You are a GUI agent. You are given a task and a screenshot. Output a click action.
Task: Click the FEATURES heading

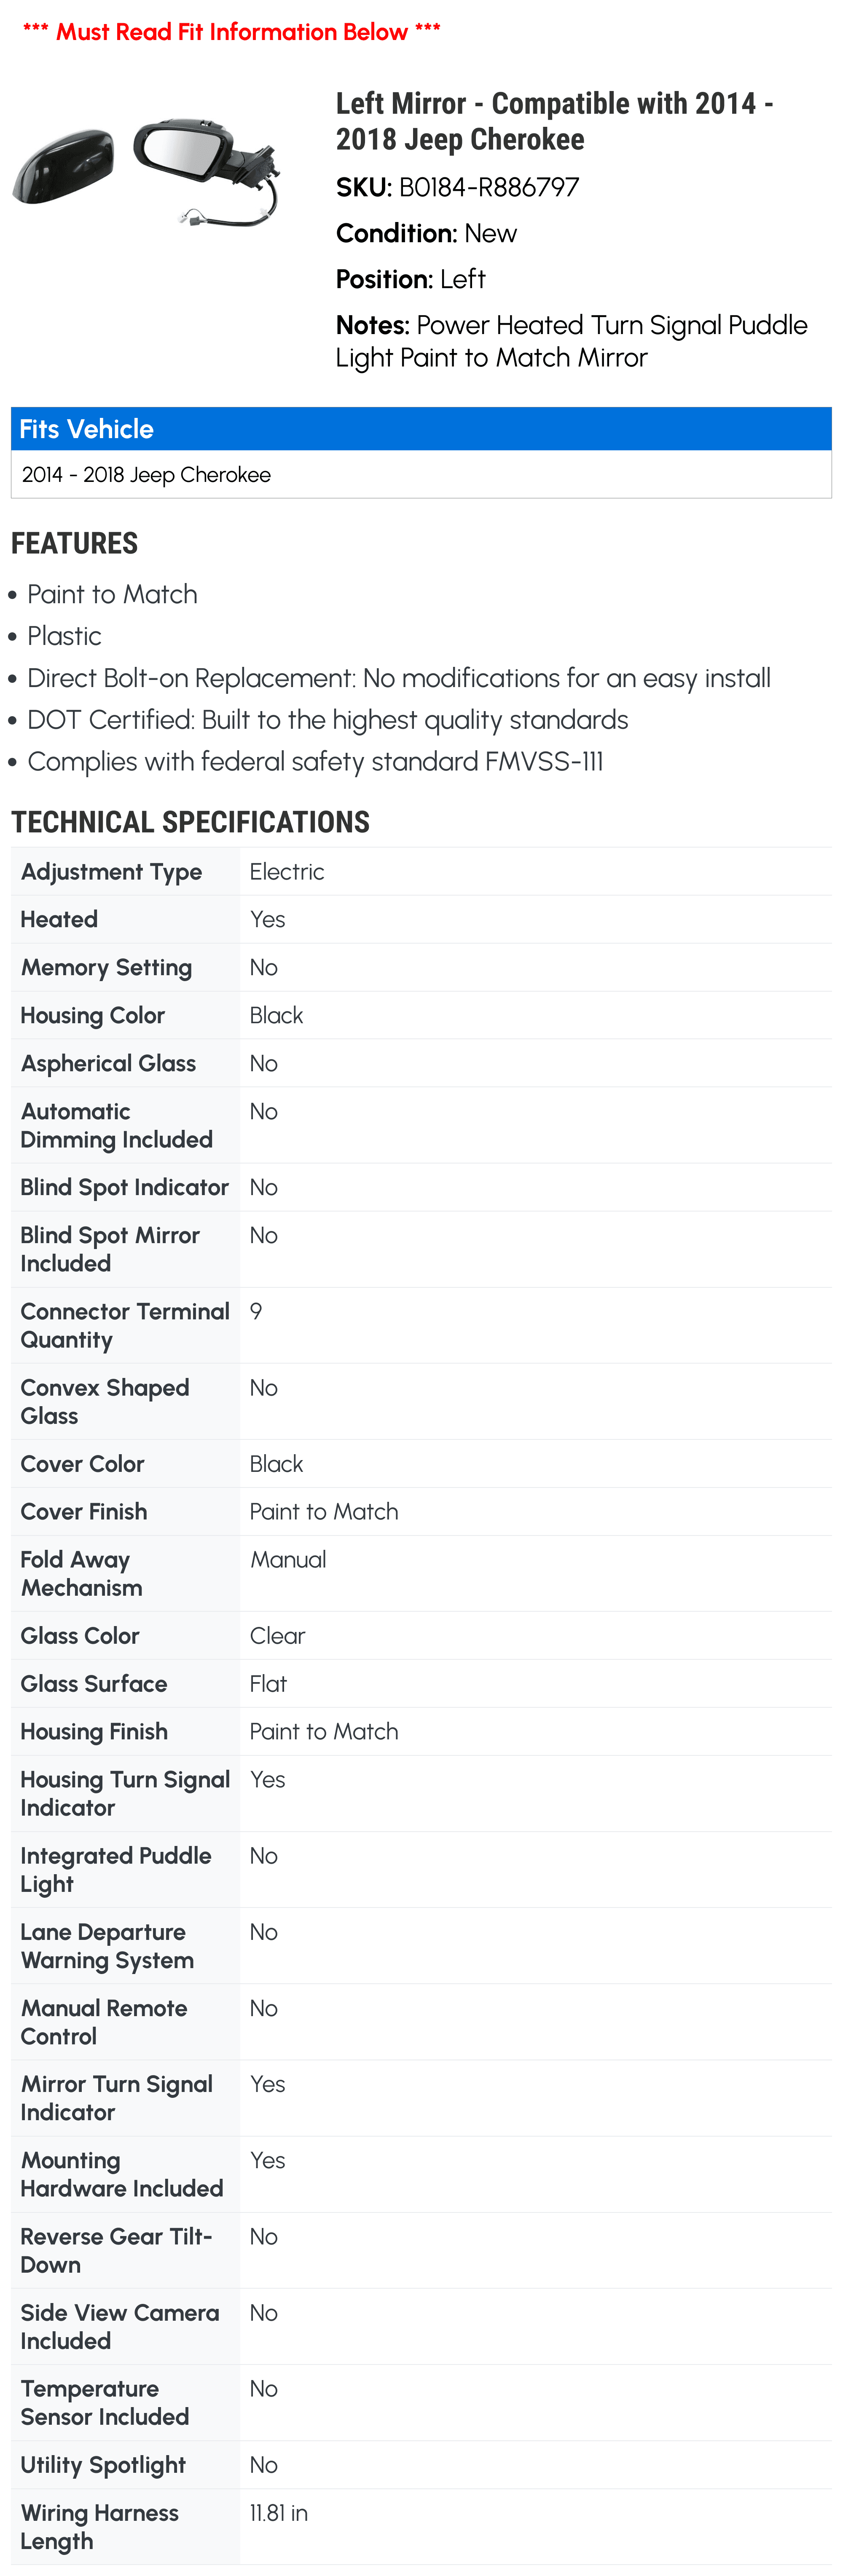[x=74, y=543]
